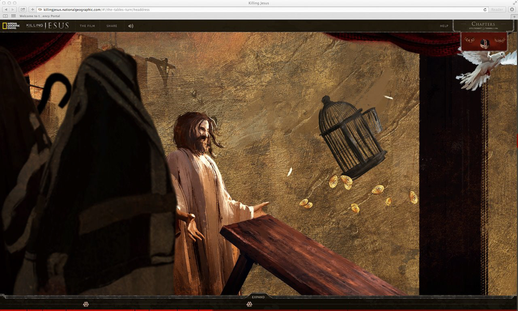Screen dimensions: 518x311
Task: Open a new tab with plus button
Action: 514,16
